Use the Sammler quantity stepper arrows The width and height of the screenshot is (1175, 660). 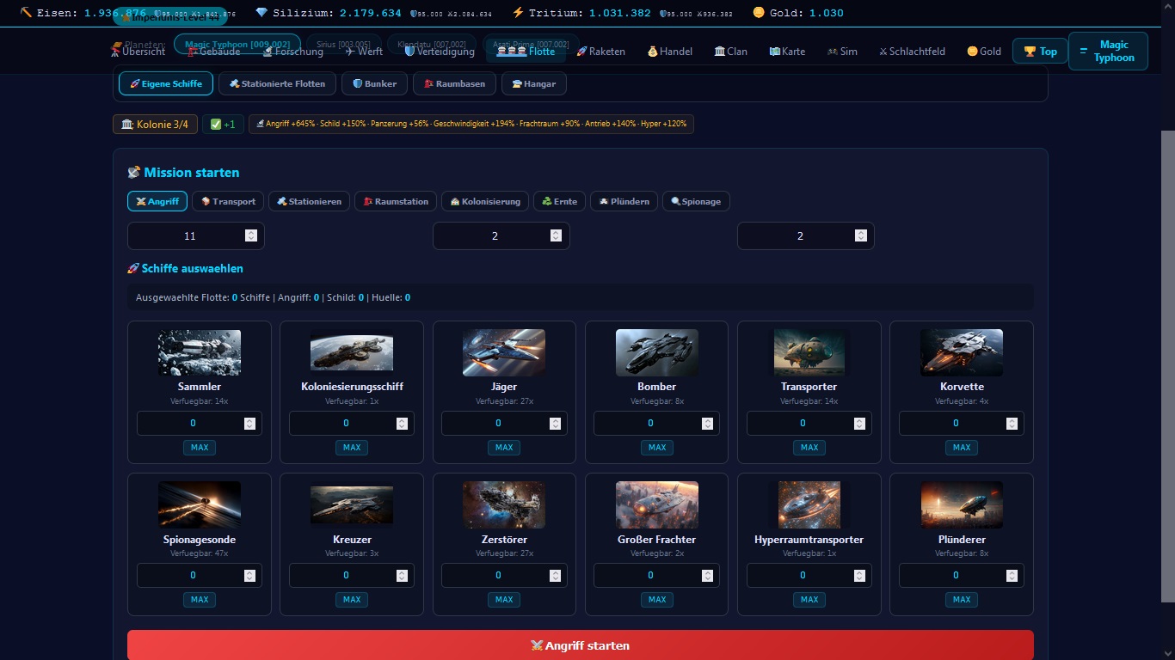click(x=249, y=423)
